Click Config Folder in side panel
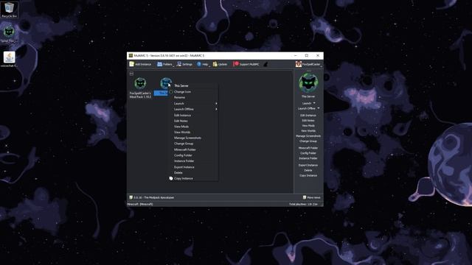Viewport: 472px width, 265px height. (308, 153)
